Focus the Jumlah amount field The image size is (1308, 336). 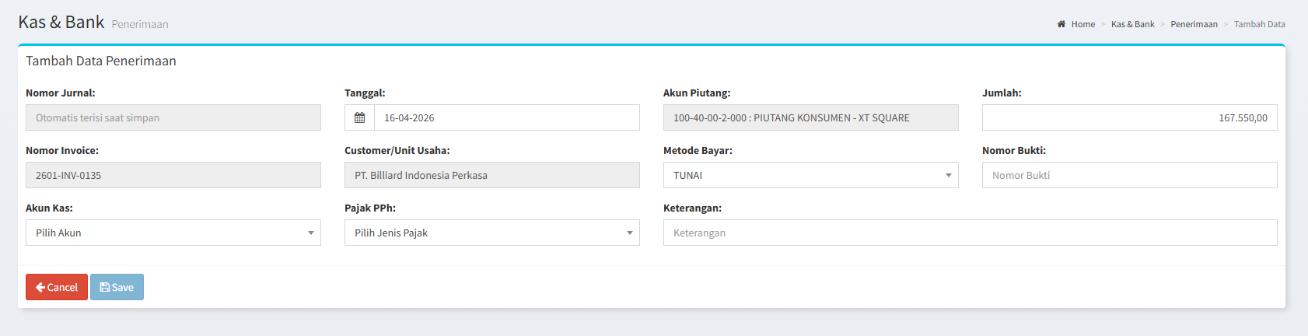tap(1129, 118)
